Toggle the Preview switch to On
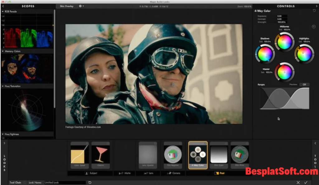 tap(304, 85)
